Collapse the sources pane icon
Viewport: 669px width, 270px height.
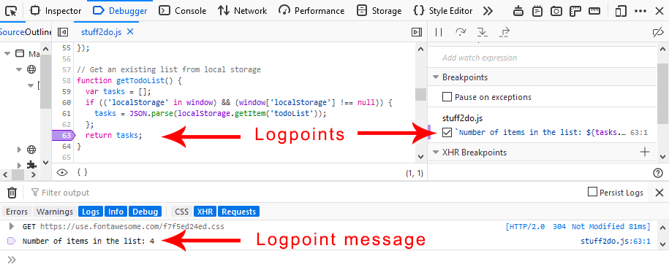[63, 32]
